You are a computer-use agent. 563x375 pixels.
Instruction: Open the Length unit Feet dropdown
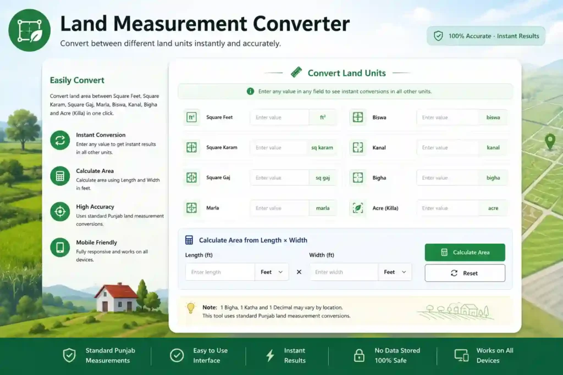tap(272, 272)
